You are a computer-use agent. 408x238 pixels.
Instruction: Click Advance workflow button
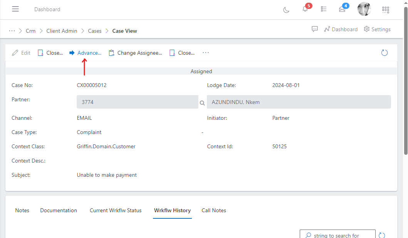click(86, 53)
